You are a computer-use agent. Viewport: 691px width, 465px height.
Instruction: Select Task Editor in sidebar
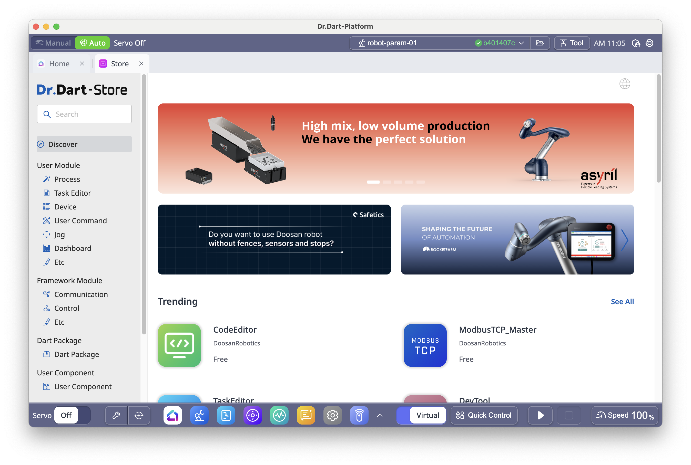73,193
